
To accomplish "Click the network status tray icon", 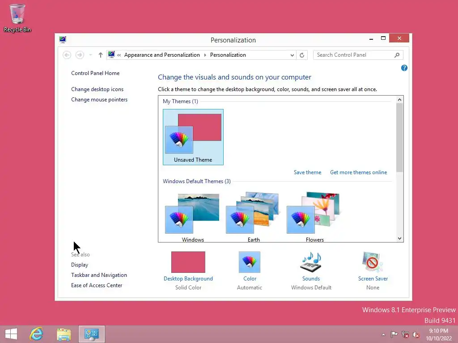I will [405, 334].
